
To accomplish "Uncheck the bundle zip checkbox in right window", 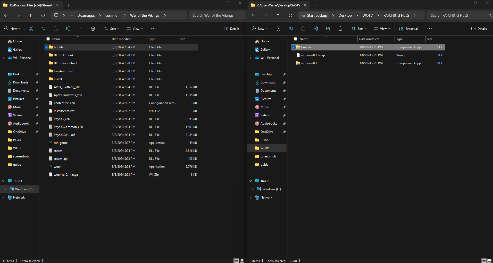I will (294, 47).
